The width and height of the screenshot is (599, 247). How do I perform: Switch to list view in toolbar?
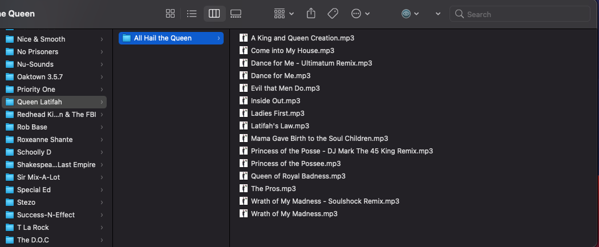192,14
